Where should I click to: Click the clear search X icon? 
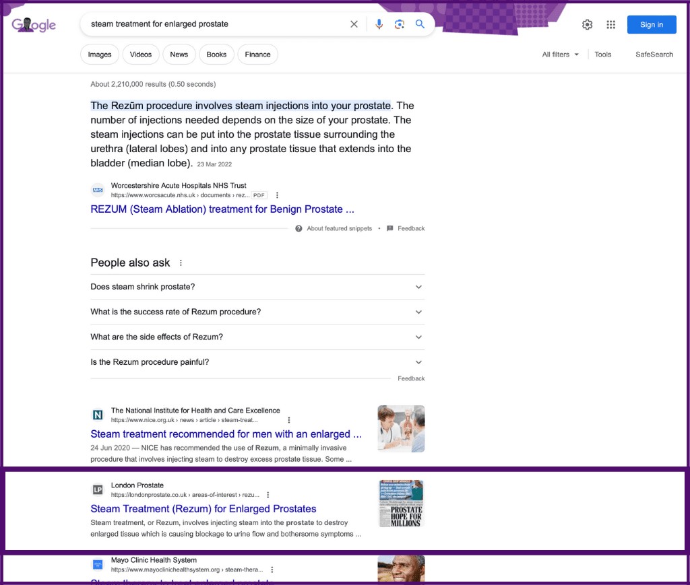[x=354, y=24]
